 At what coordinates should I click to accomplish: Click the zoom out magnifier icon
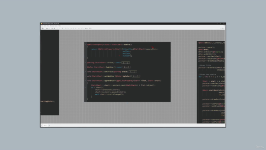pyautogui.click(x=54, y=28)
